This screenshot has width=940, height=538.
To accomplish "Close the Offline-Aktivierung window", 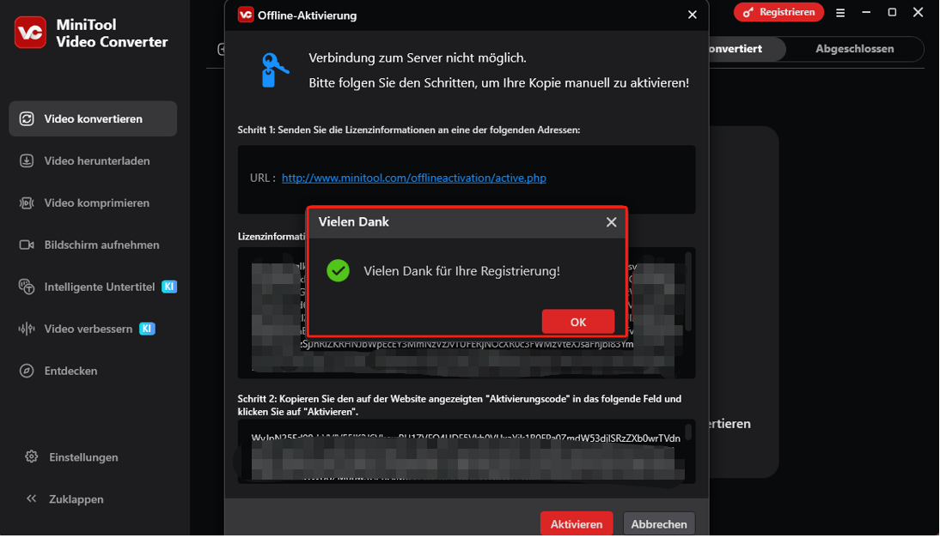I will coord(692,15).
